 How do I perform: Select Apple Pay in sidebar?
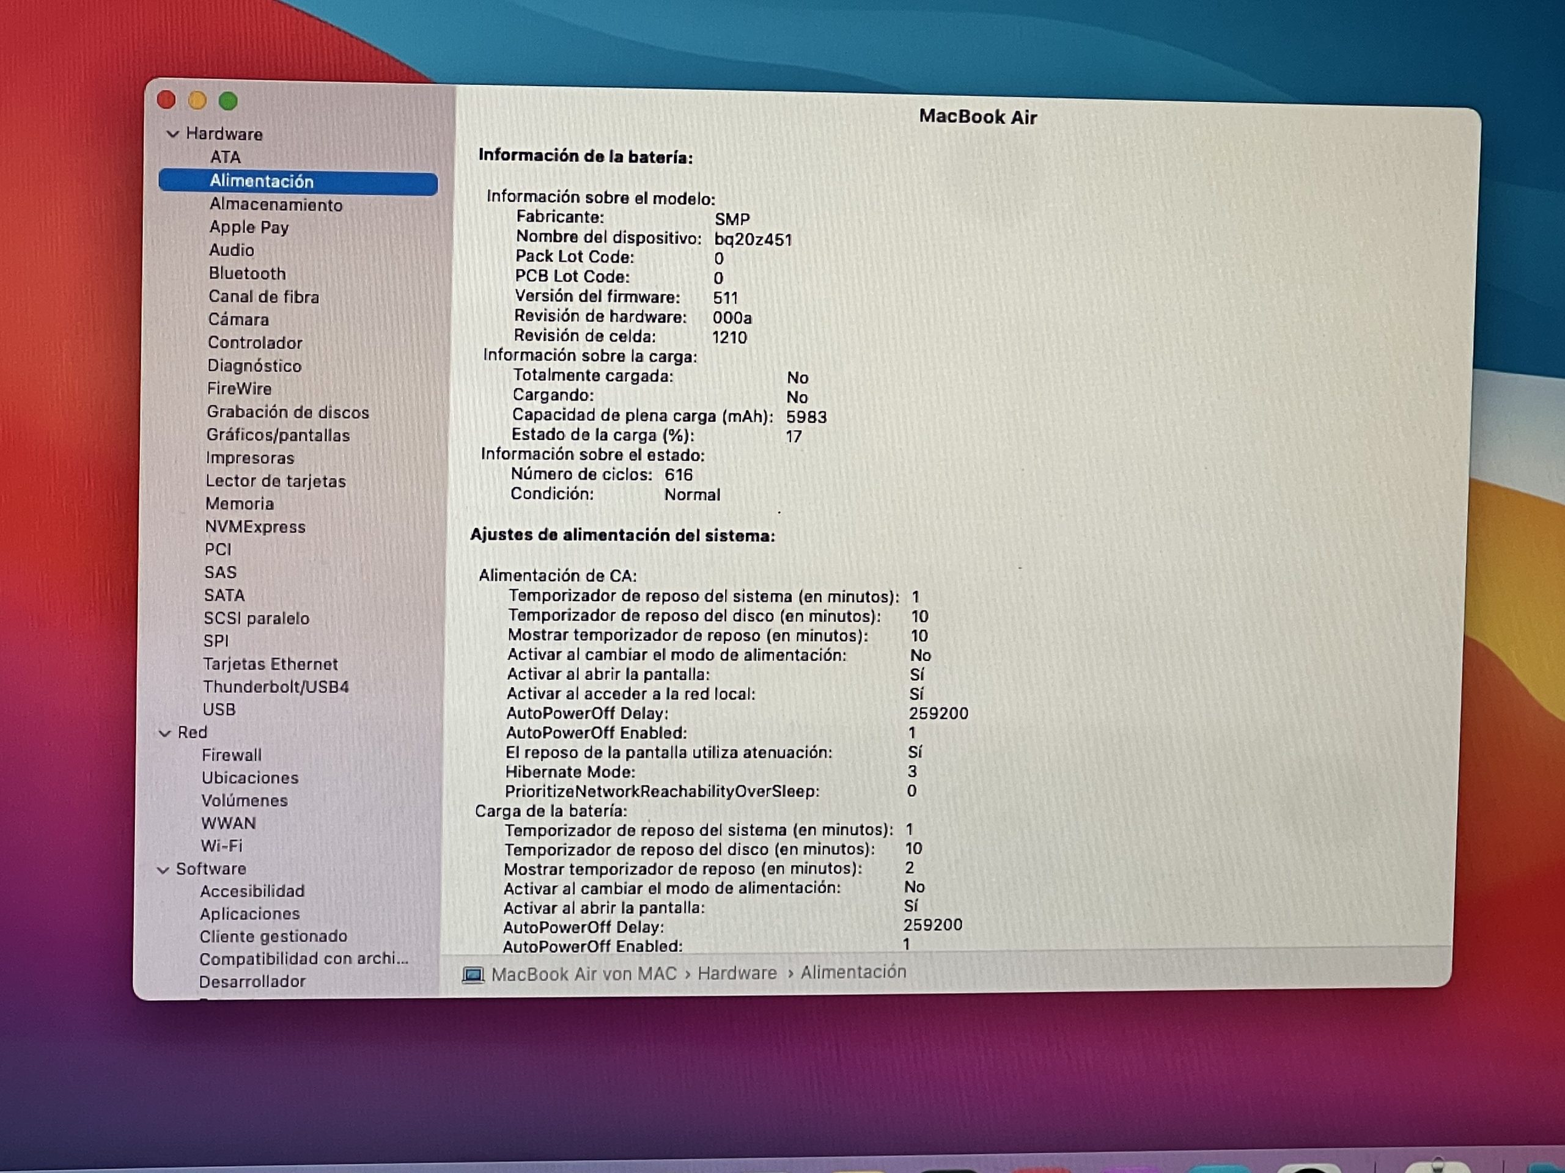pyautogui.click(x=248, y=227)
